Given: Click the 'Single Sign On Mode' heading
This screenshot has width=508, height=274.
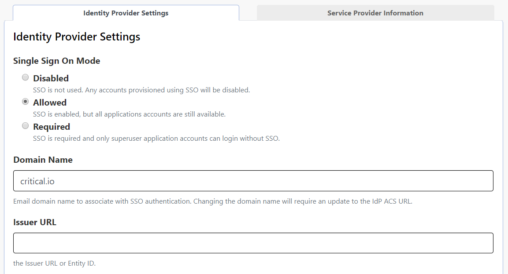Looking at the screenshot, I should pos(56,61).
